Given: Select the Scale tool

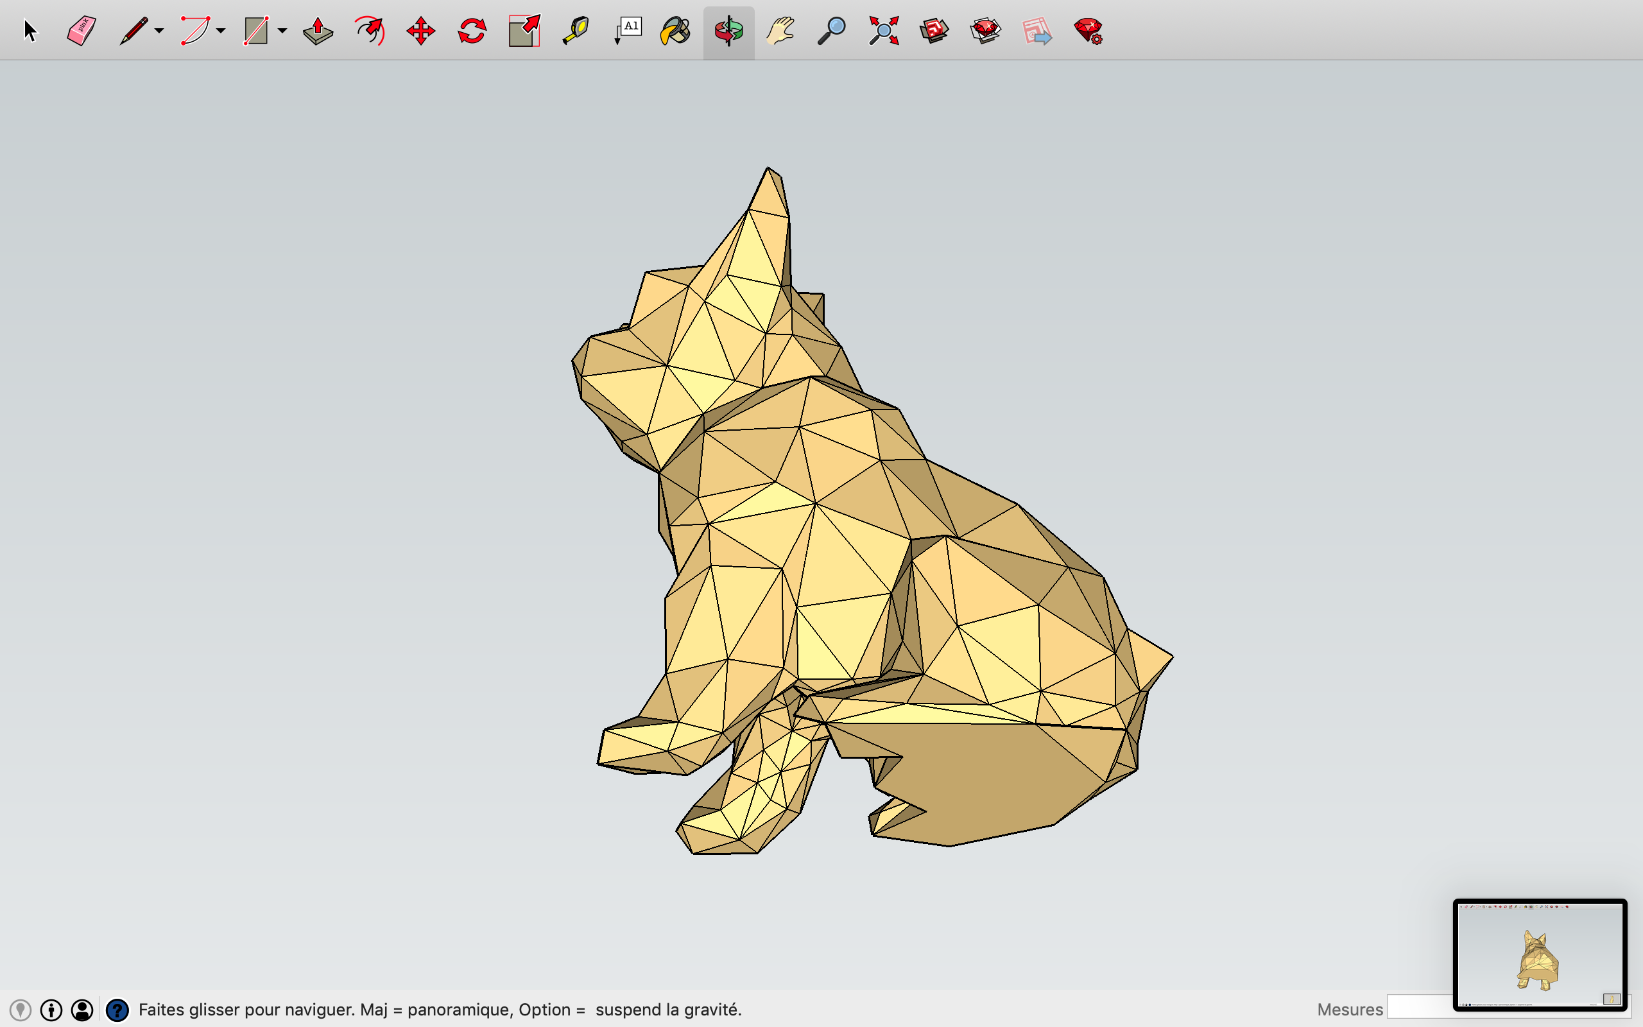Looking at the screenshot, I should [x=524, y=31].
